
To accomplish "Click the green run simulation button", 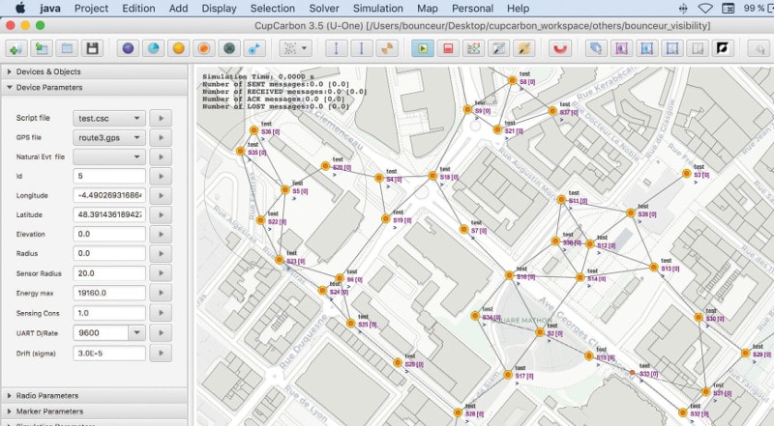I will 423,47.
